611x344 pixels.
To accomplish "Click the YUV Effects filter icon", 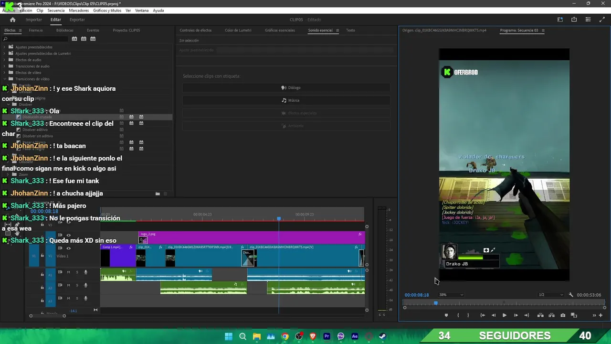I will (x=93, y=39).
